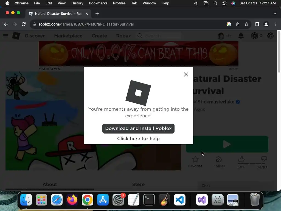The image size is (281, 211).
Task: View site information lock icon
Action: coord(35,24)
